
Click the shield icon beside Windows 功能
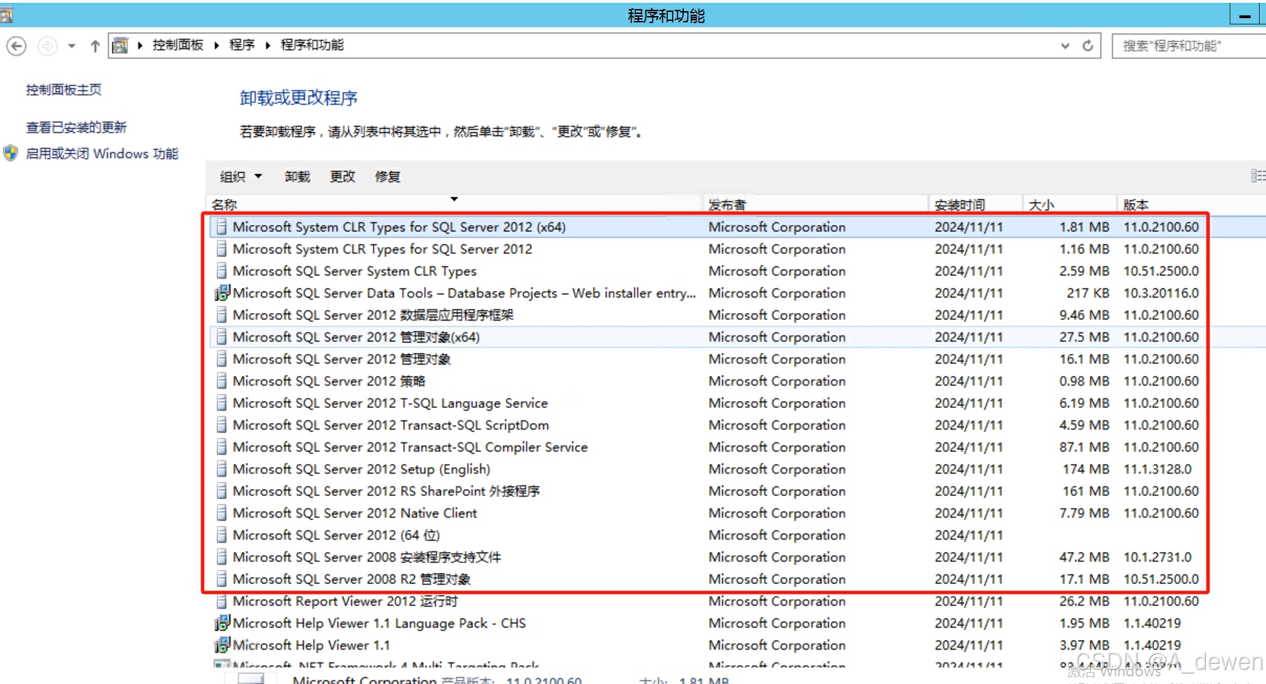10,153
